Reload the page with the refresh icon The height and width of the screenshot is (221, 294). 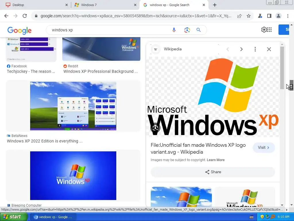[25, 16]
